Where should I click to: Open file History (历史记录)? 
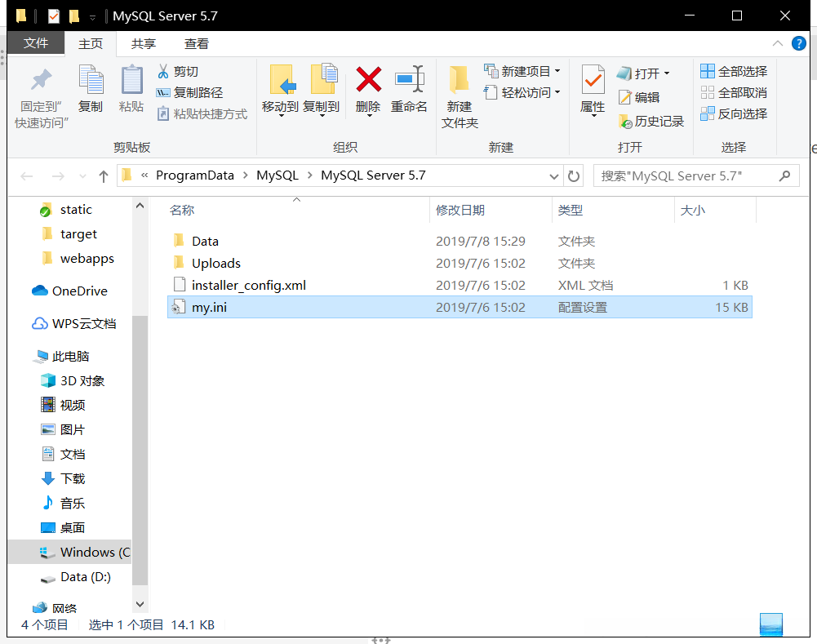point(650,122)
